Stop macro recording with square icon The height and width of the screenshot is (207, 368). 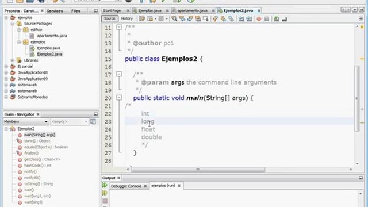(267, 19)
